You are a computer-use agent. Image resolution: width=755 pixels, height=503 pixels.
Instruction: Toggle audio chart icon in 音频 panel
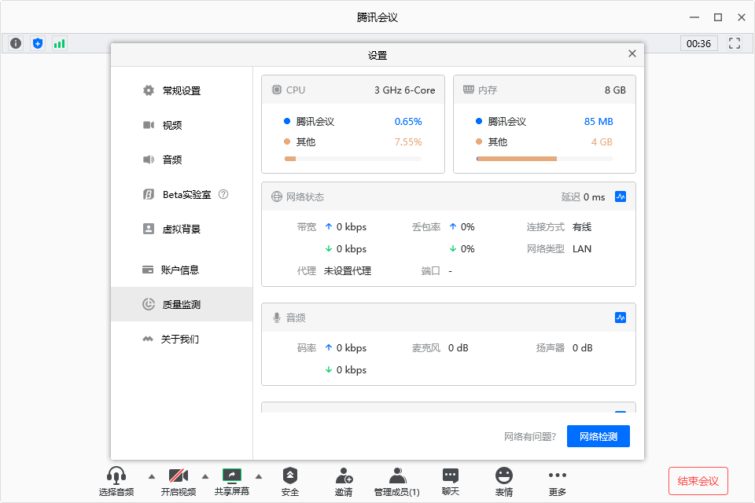621,318
